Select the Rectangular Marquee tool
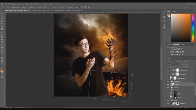 click(x=2, y=16)
